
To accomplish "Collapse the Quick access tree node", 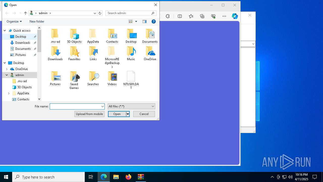I will [x=5, y=31].
